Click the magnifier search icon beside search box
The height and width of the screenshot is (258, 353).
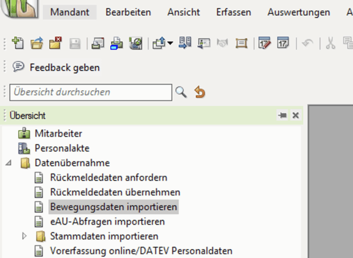point(181,92)
